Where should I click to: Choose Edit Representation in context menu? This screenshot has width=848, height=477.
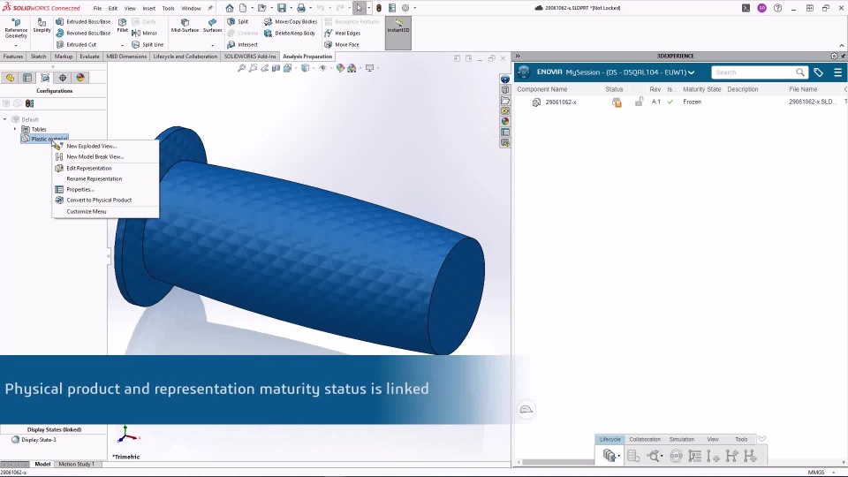click(x=88, y=168)
